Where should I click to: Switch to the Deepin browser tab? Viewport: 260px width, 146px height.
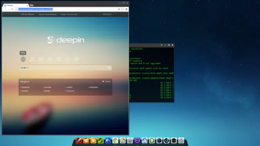pyautogui.click(x=16, y=5)
